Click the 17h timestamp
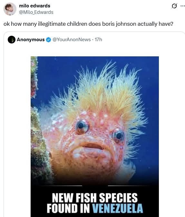This screenshot has height=217, width=185. 98,40
